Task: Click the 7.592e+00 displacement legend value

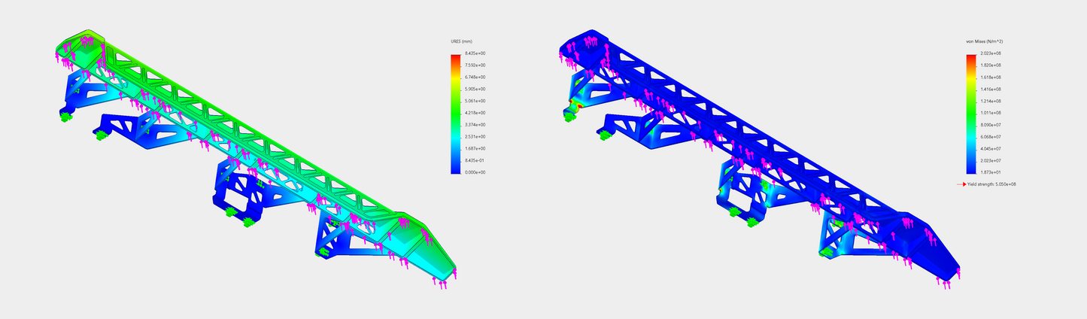Action: coord(475,65)
